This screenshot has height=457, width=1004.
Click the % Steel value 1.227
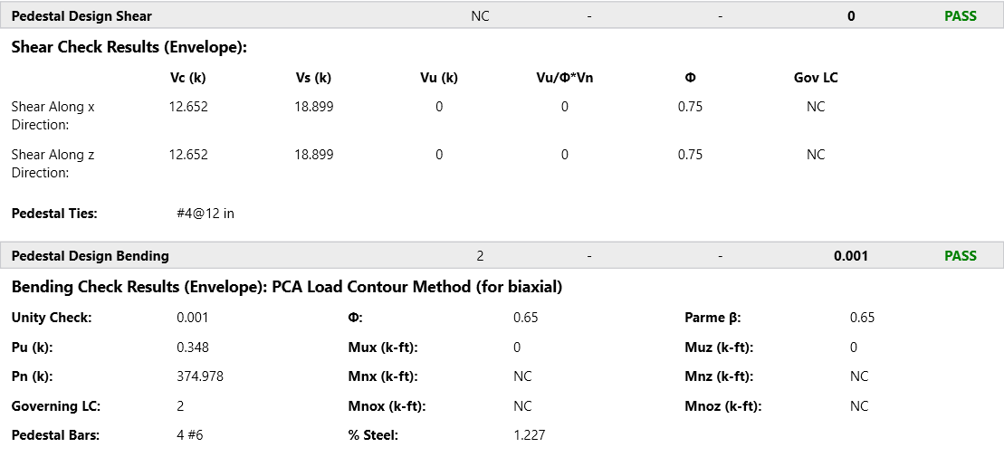[x=529, y=434]
